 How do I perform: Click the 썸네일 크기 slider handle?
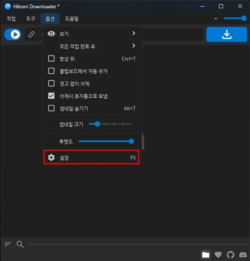point(97,124)
